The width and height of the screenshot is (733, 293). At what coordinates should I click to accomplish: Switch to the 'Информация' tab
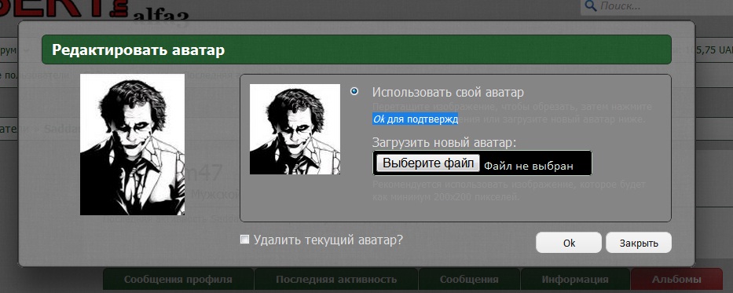(575, 280)
